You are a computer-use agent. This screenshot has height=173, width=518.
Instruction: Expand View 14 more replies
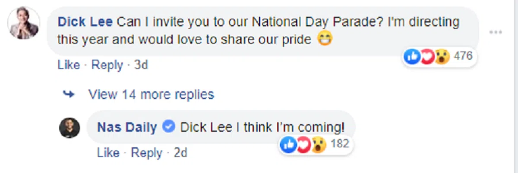(x=151, y=94)
